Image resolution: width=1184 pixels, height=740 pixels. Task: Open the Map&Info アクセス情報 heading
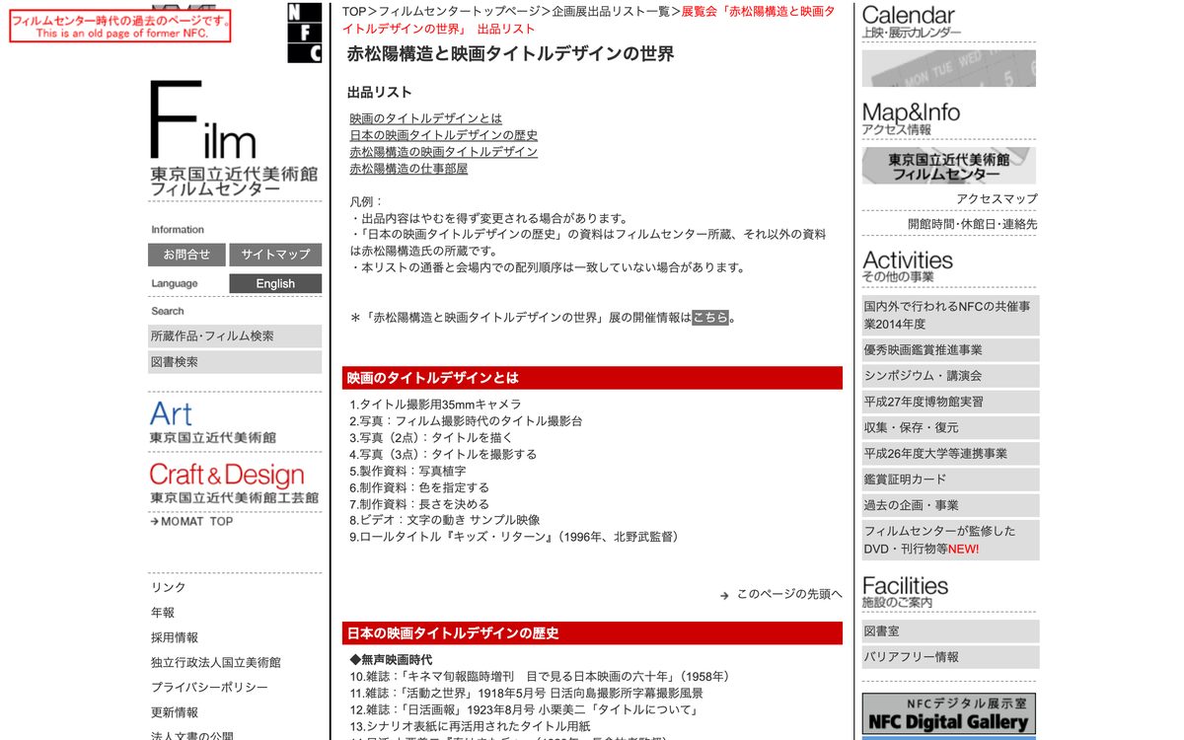[911, 118]
